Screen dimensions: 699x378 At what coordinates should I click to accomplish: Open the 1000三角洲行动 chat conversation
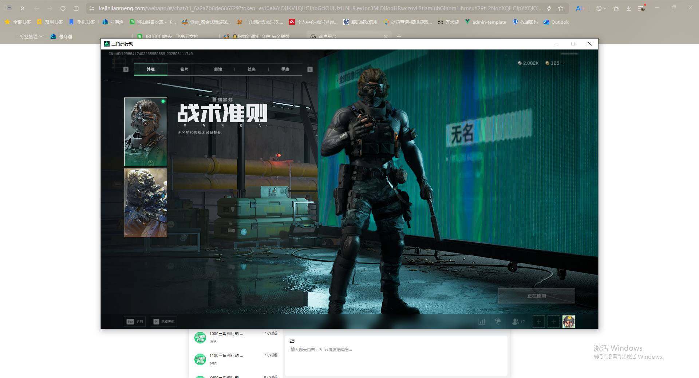pos(236,337)
